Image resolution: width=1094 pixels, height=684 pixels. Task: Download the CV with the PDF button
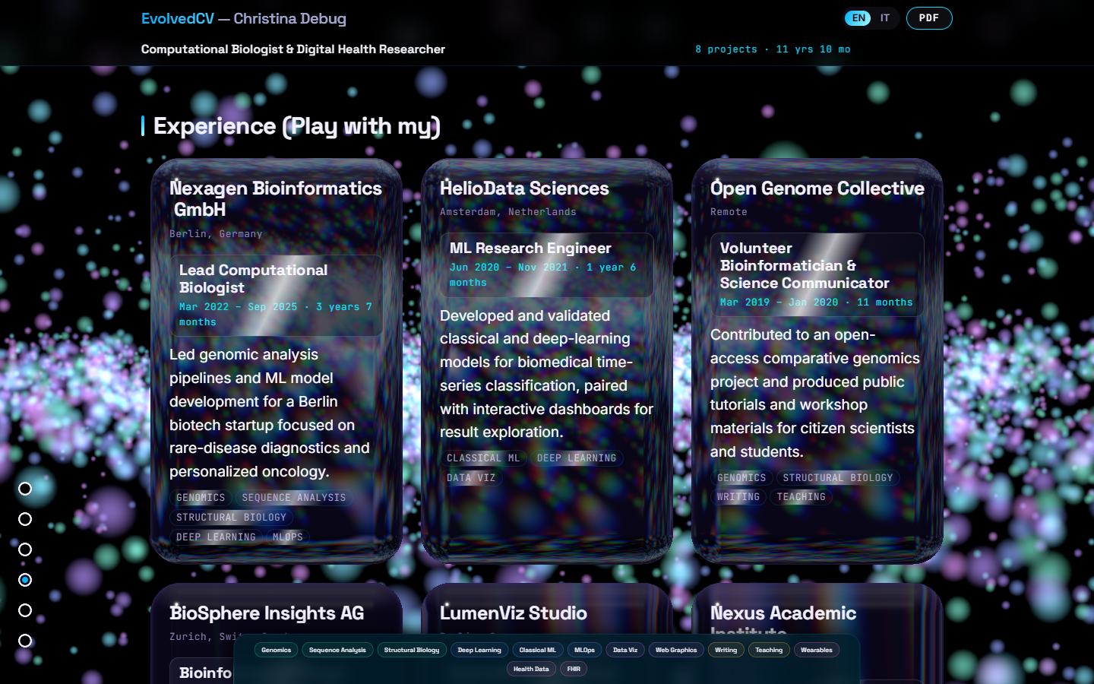(929, 18)
